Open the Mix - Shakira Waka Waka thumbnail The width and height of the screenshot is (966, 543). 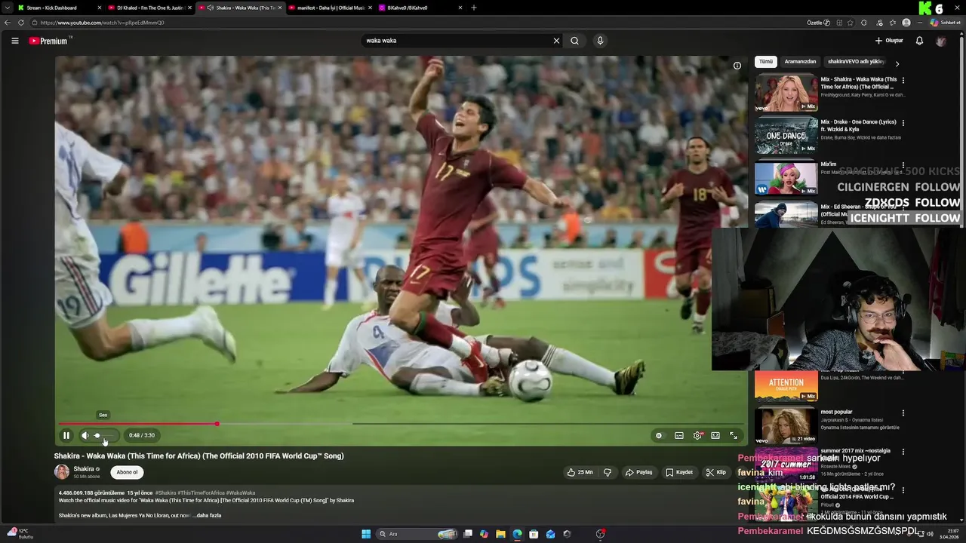[786, 94]
